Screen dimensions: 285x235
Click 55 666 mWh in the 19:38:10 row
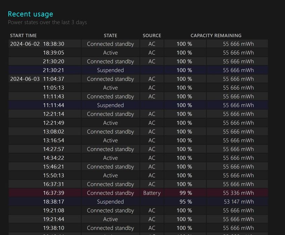238,228
